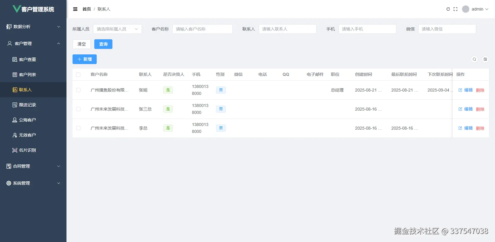The height and width of the screenshot is (242, 495).
Task: Click the 数据分析 sidebar icon
Action: point(9,27)
